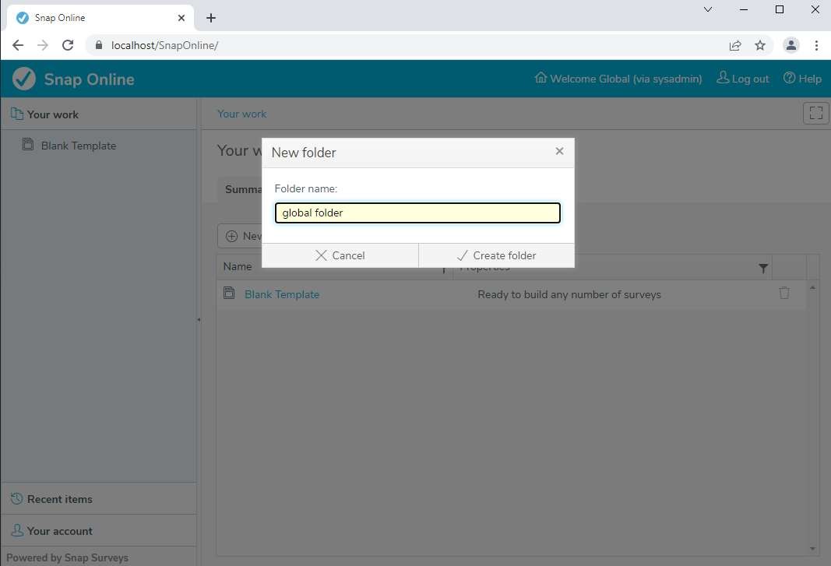
Task: Reload the page in browser
Action: point(68,45)
